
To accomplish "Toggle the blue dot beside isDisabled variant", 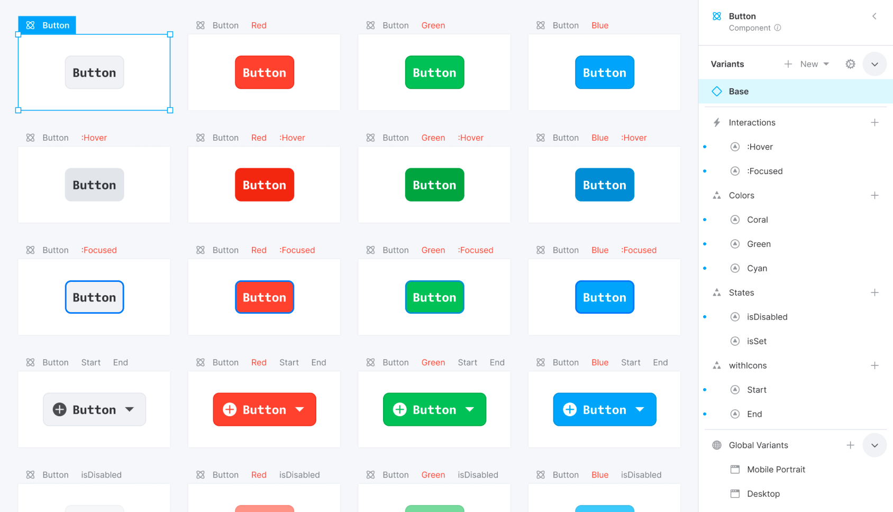I will pos(705,317).
